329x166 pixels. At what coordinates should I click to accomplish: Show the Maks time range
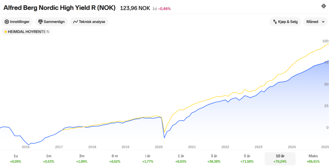pyautogui.click(x=313, y=159)
